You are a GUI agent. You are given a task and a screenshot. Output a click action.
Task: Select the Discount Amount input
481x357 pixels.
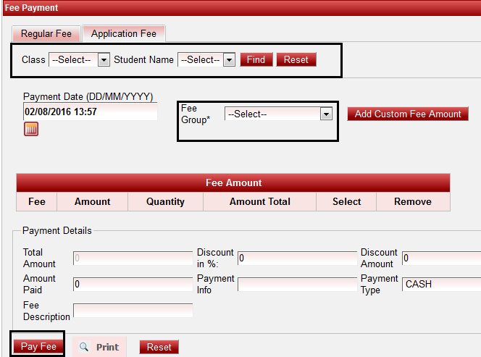tap(441, 258)
